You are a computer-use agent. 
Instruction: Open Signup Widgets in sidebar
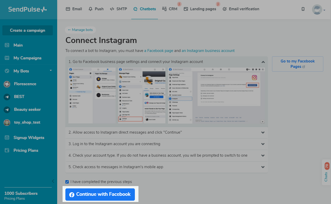29,137
